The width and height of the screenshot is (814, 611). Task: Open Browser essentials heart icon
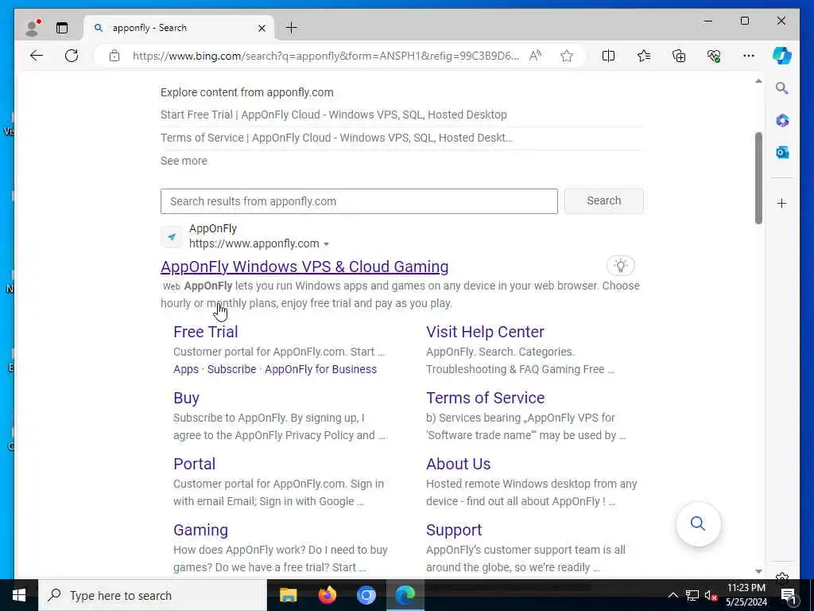click(714, 56)
